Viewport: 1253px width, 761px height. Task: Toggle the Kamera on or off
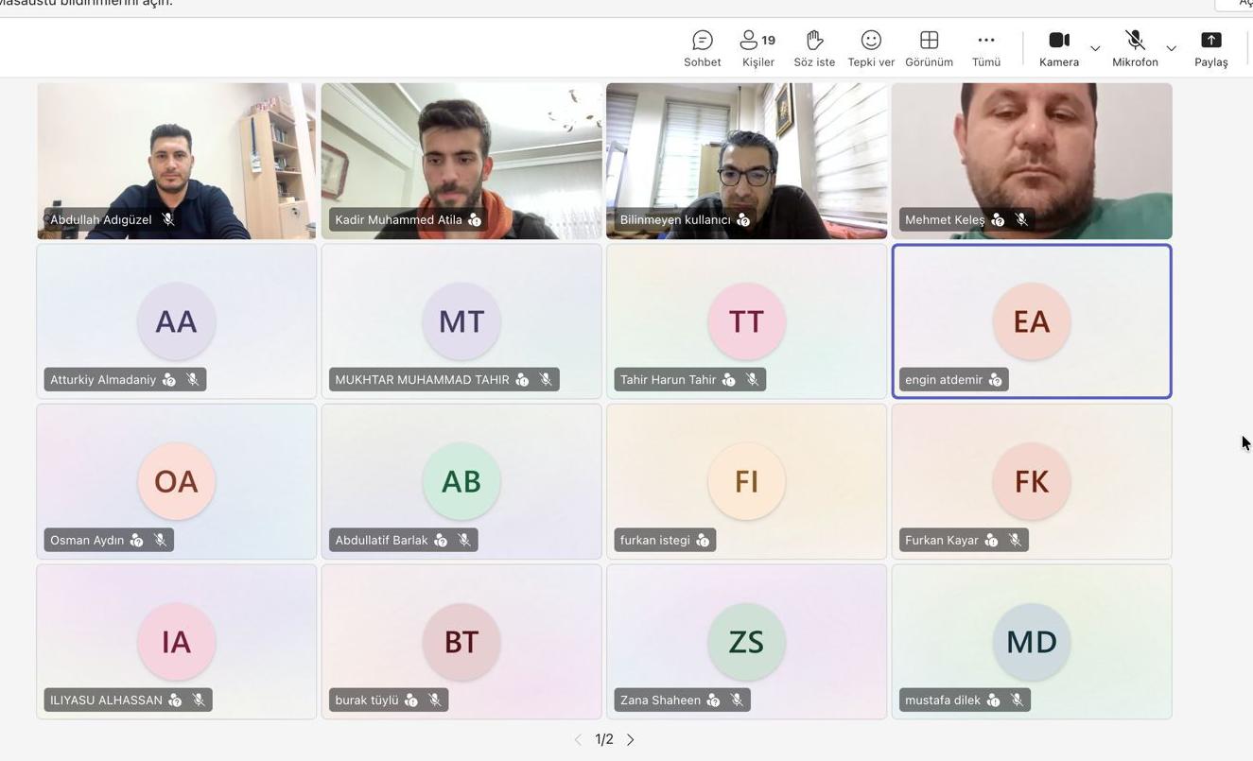tap(1059, 48)
